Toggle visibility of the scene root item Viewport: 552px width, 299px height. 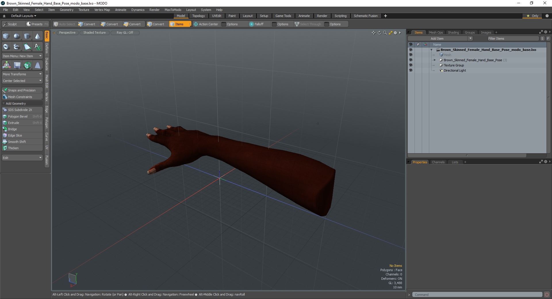coord(411,50)
